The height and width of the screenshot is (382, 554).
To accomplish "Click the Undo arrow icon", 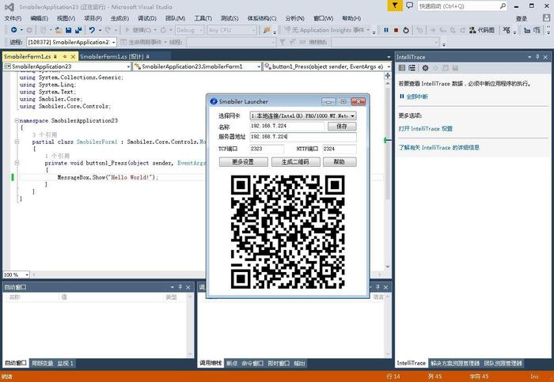I will tap(92, 30).
